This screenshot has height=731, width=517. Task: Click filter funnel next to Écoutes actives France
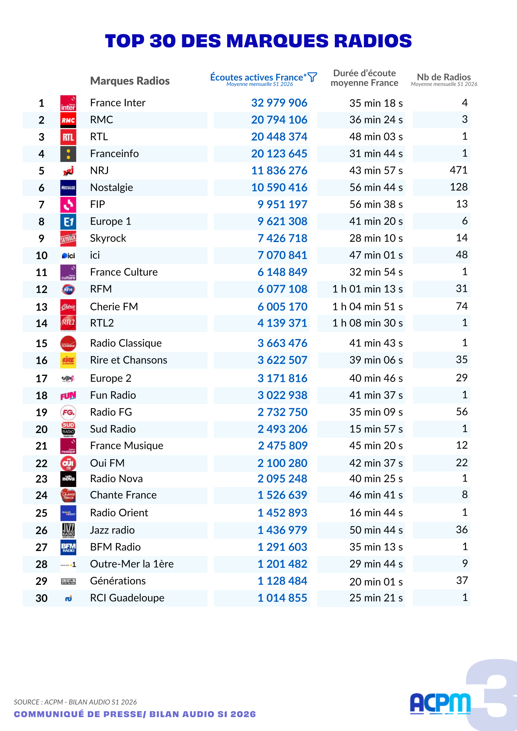[312, 77]
